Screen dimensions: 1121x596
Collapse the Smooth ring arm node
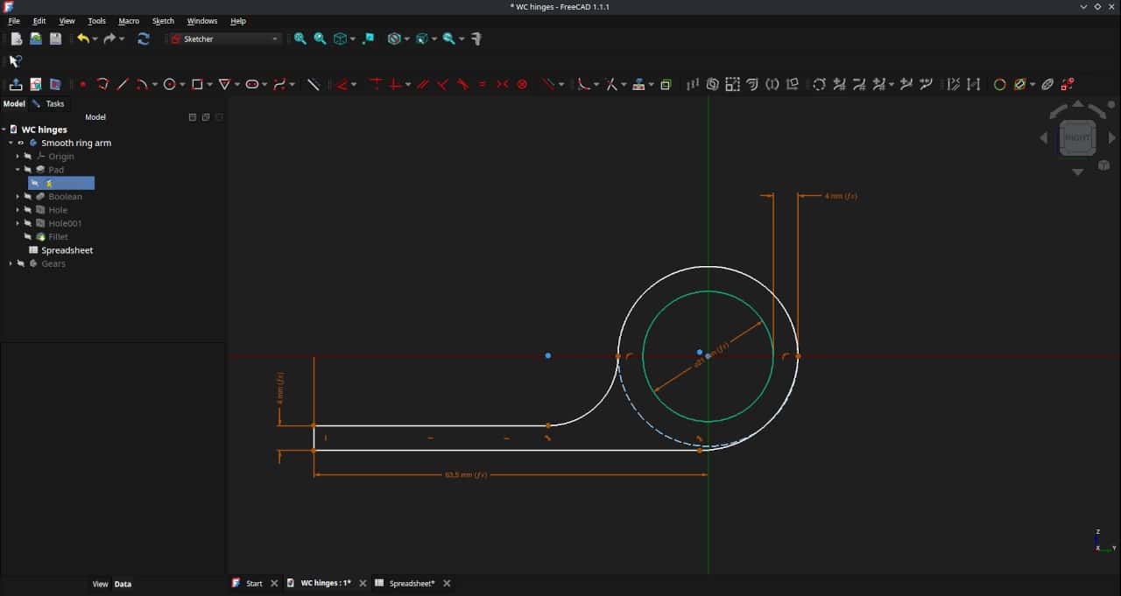[11, 143]
